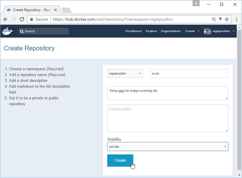Click the zoom magnifier icon in address bar
The image size is (242, 178).
click(214, 19)
